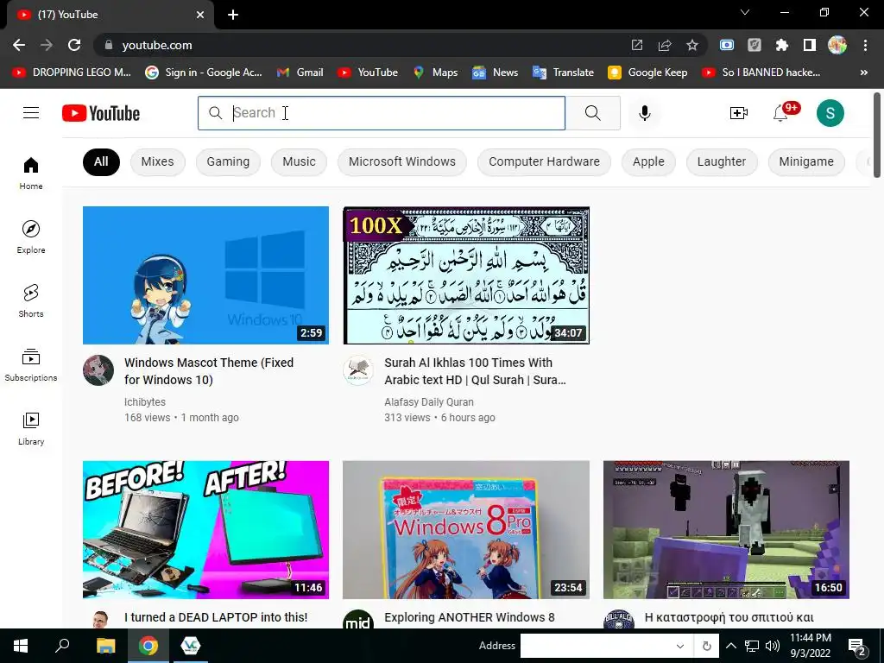This screenshot has height=663, width=884.
Task: Expand the taskbar Address dropdown
Action: (680, 646)
